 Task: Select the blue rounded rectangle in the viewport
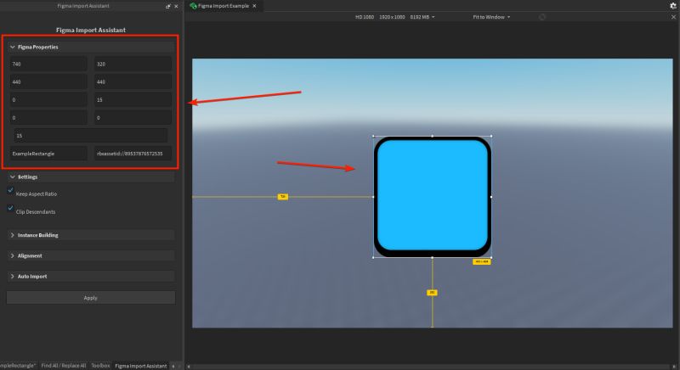click(433, 194)
